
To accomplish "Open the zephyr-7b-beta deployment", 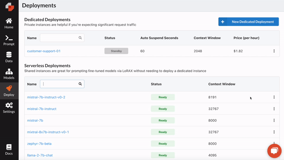I will [x=39, y=144].
